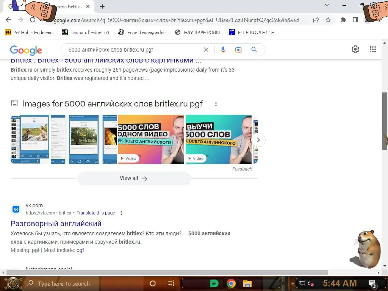Open tree photo app screenshot thumbnail

pyautogui.click(x=84, y=139)
